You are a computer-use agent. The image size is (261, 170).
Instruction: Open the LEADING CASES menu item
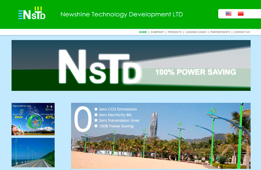click(196, 32)
